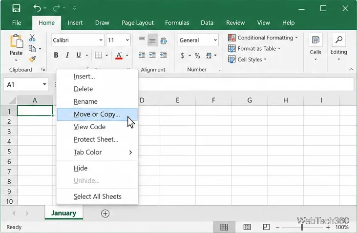Switch to the Data tab
Viewport: 357px width, 233px height.
click(x=207, y=23)
